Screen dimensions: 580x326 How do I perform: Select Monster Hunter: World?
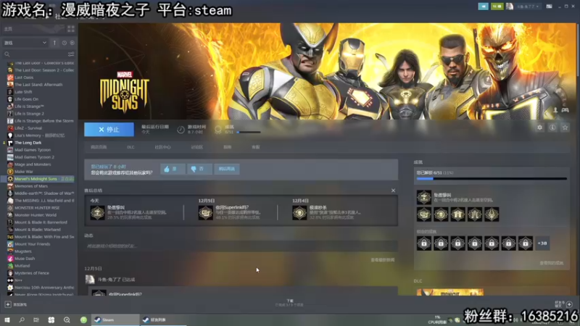tap(36, 215)
